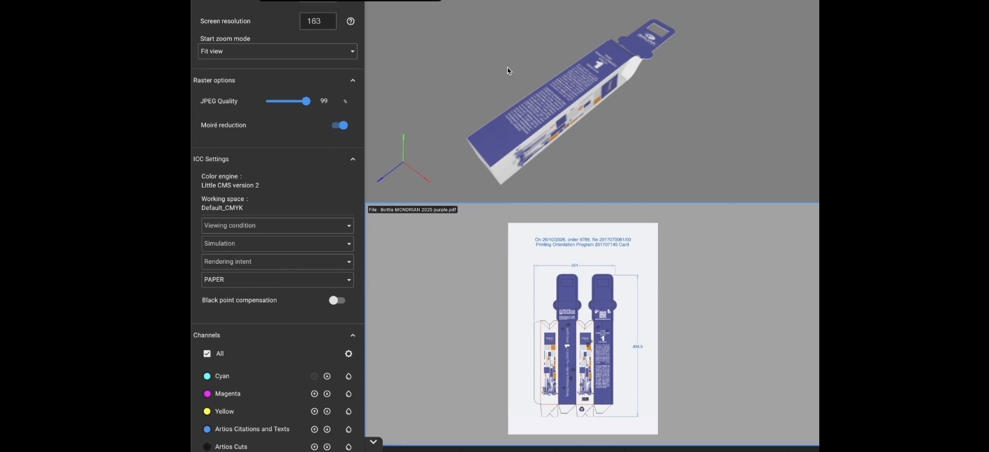
Task: Click the 3D axis gizmo in viewport
Action: point(403,159)
